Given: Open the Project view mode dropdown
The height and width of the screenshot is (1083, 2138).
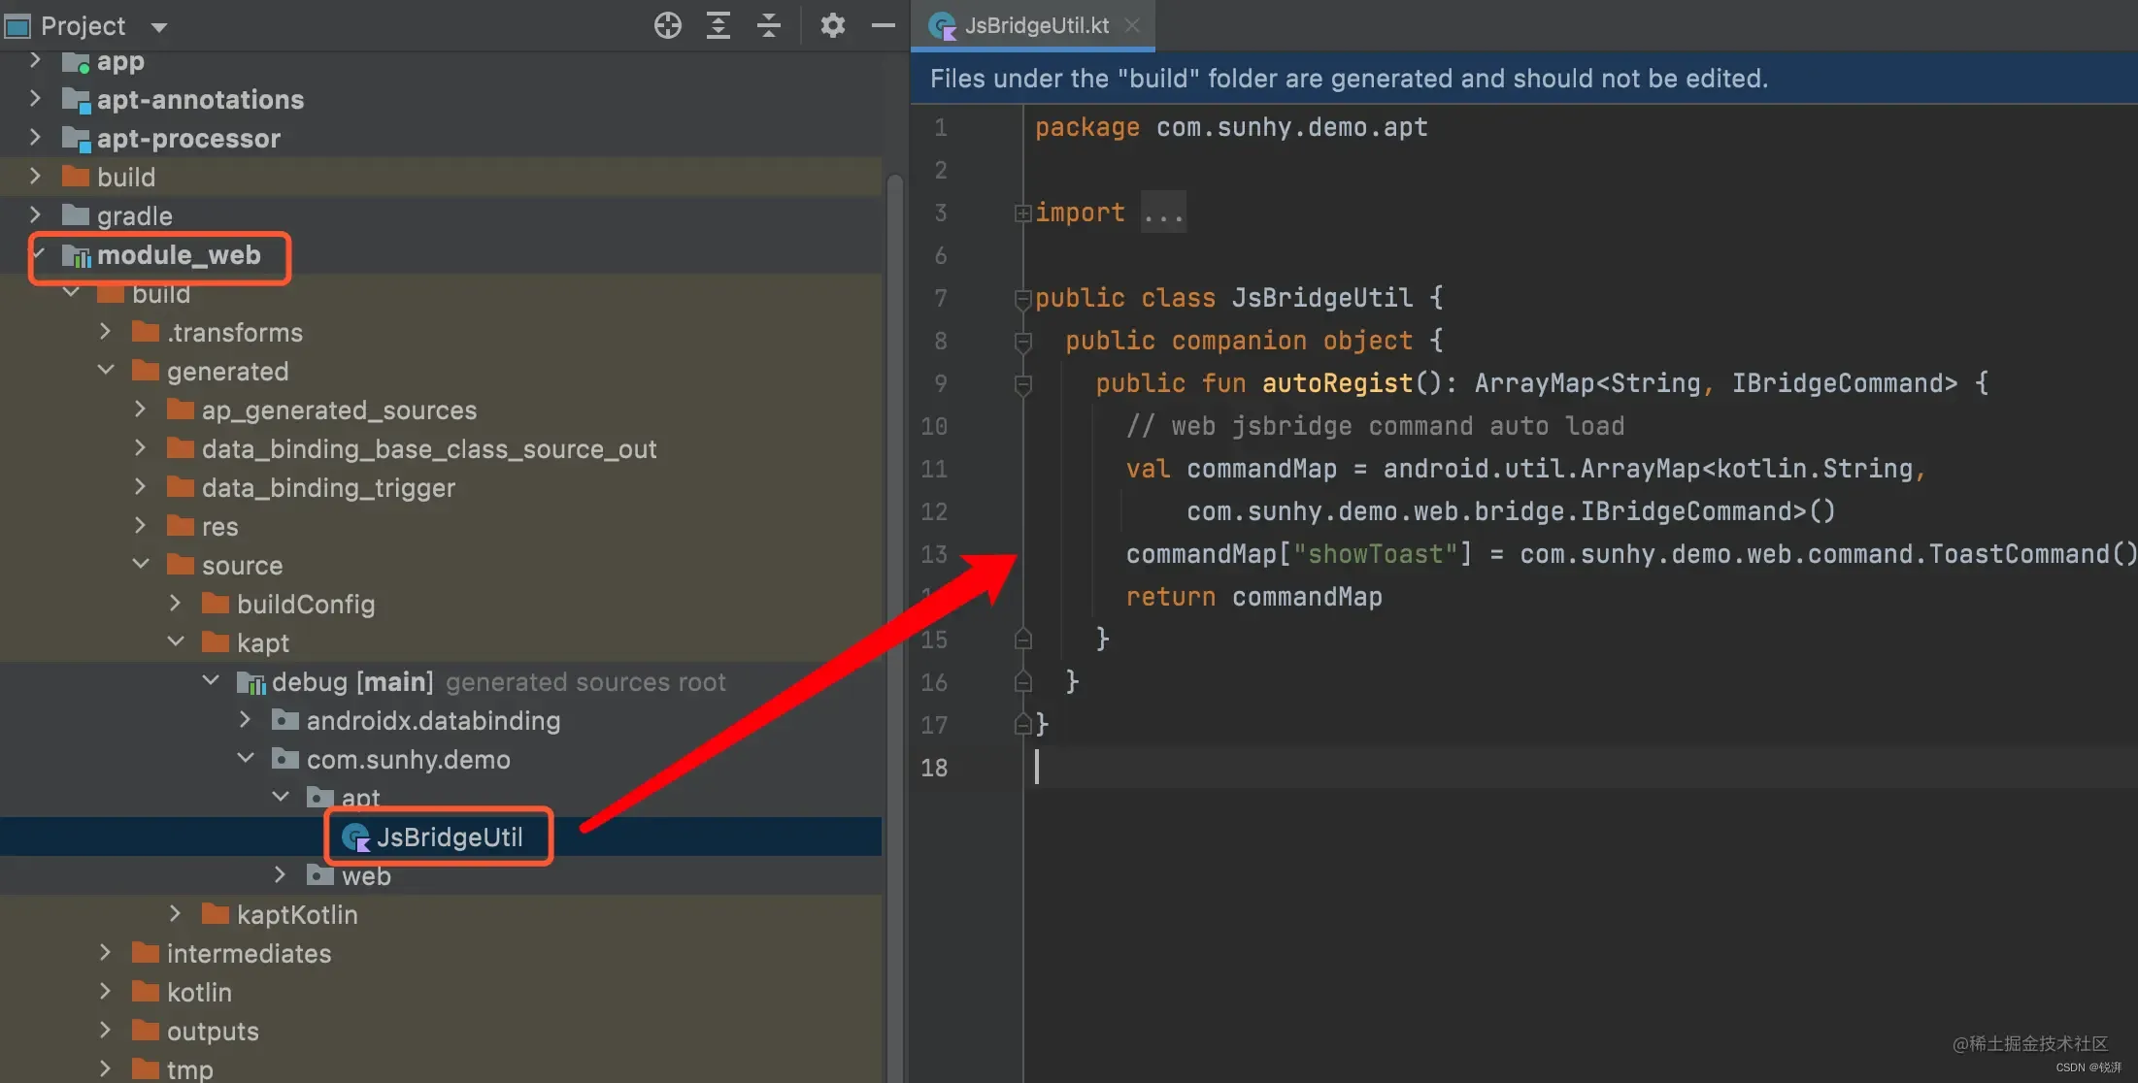Looking at the screenshot, I should [x=159, y=26].
